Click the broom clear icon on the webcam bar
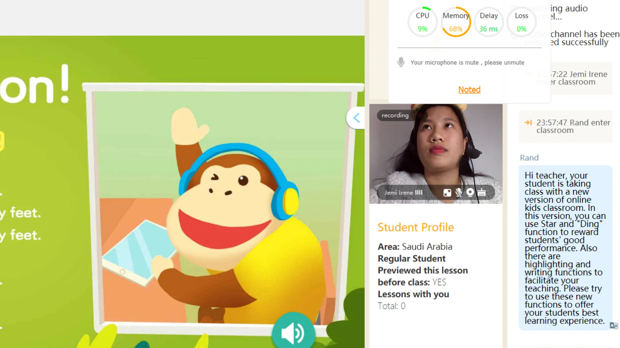This screenshot has width=620, height=348. tap(482, 193)
